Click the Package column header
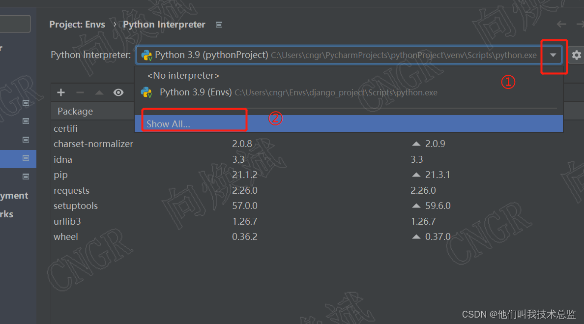This screenshot has height=324, width=584. (75, 111)
